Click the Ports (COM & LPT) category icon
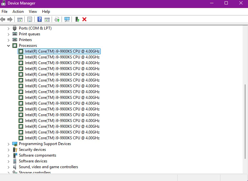Viewport: 248px width, 181px height. pos(14,28)
